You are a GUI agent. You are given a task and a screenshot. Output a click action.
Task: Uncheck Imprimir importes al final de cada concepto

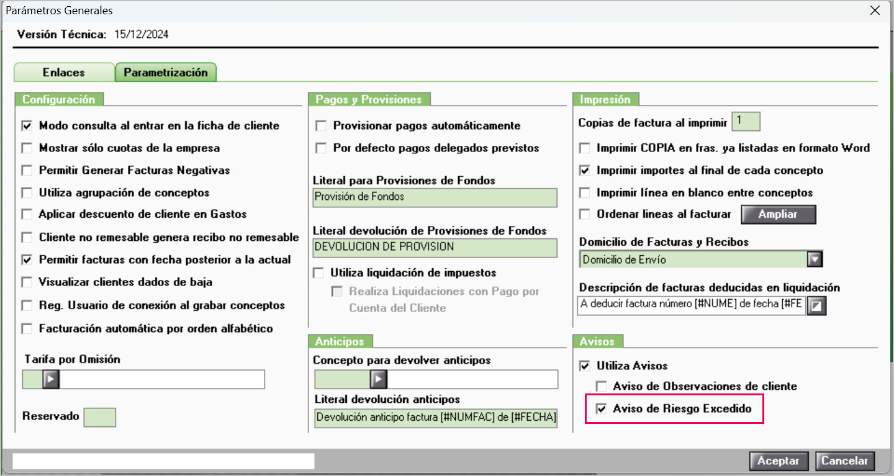coord(584,171)
